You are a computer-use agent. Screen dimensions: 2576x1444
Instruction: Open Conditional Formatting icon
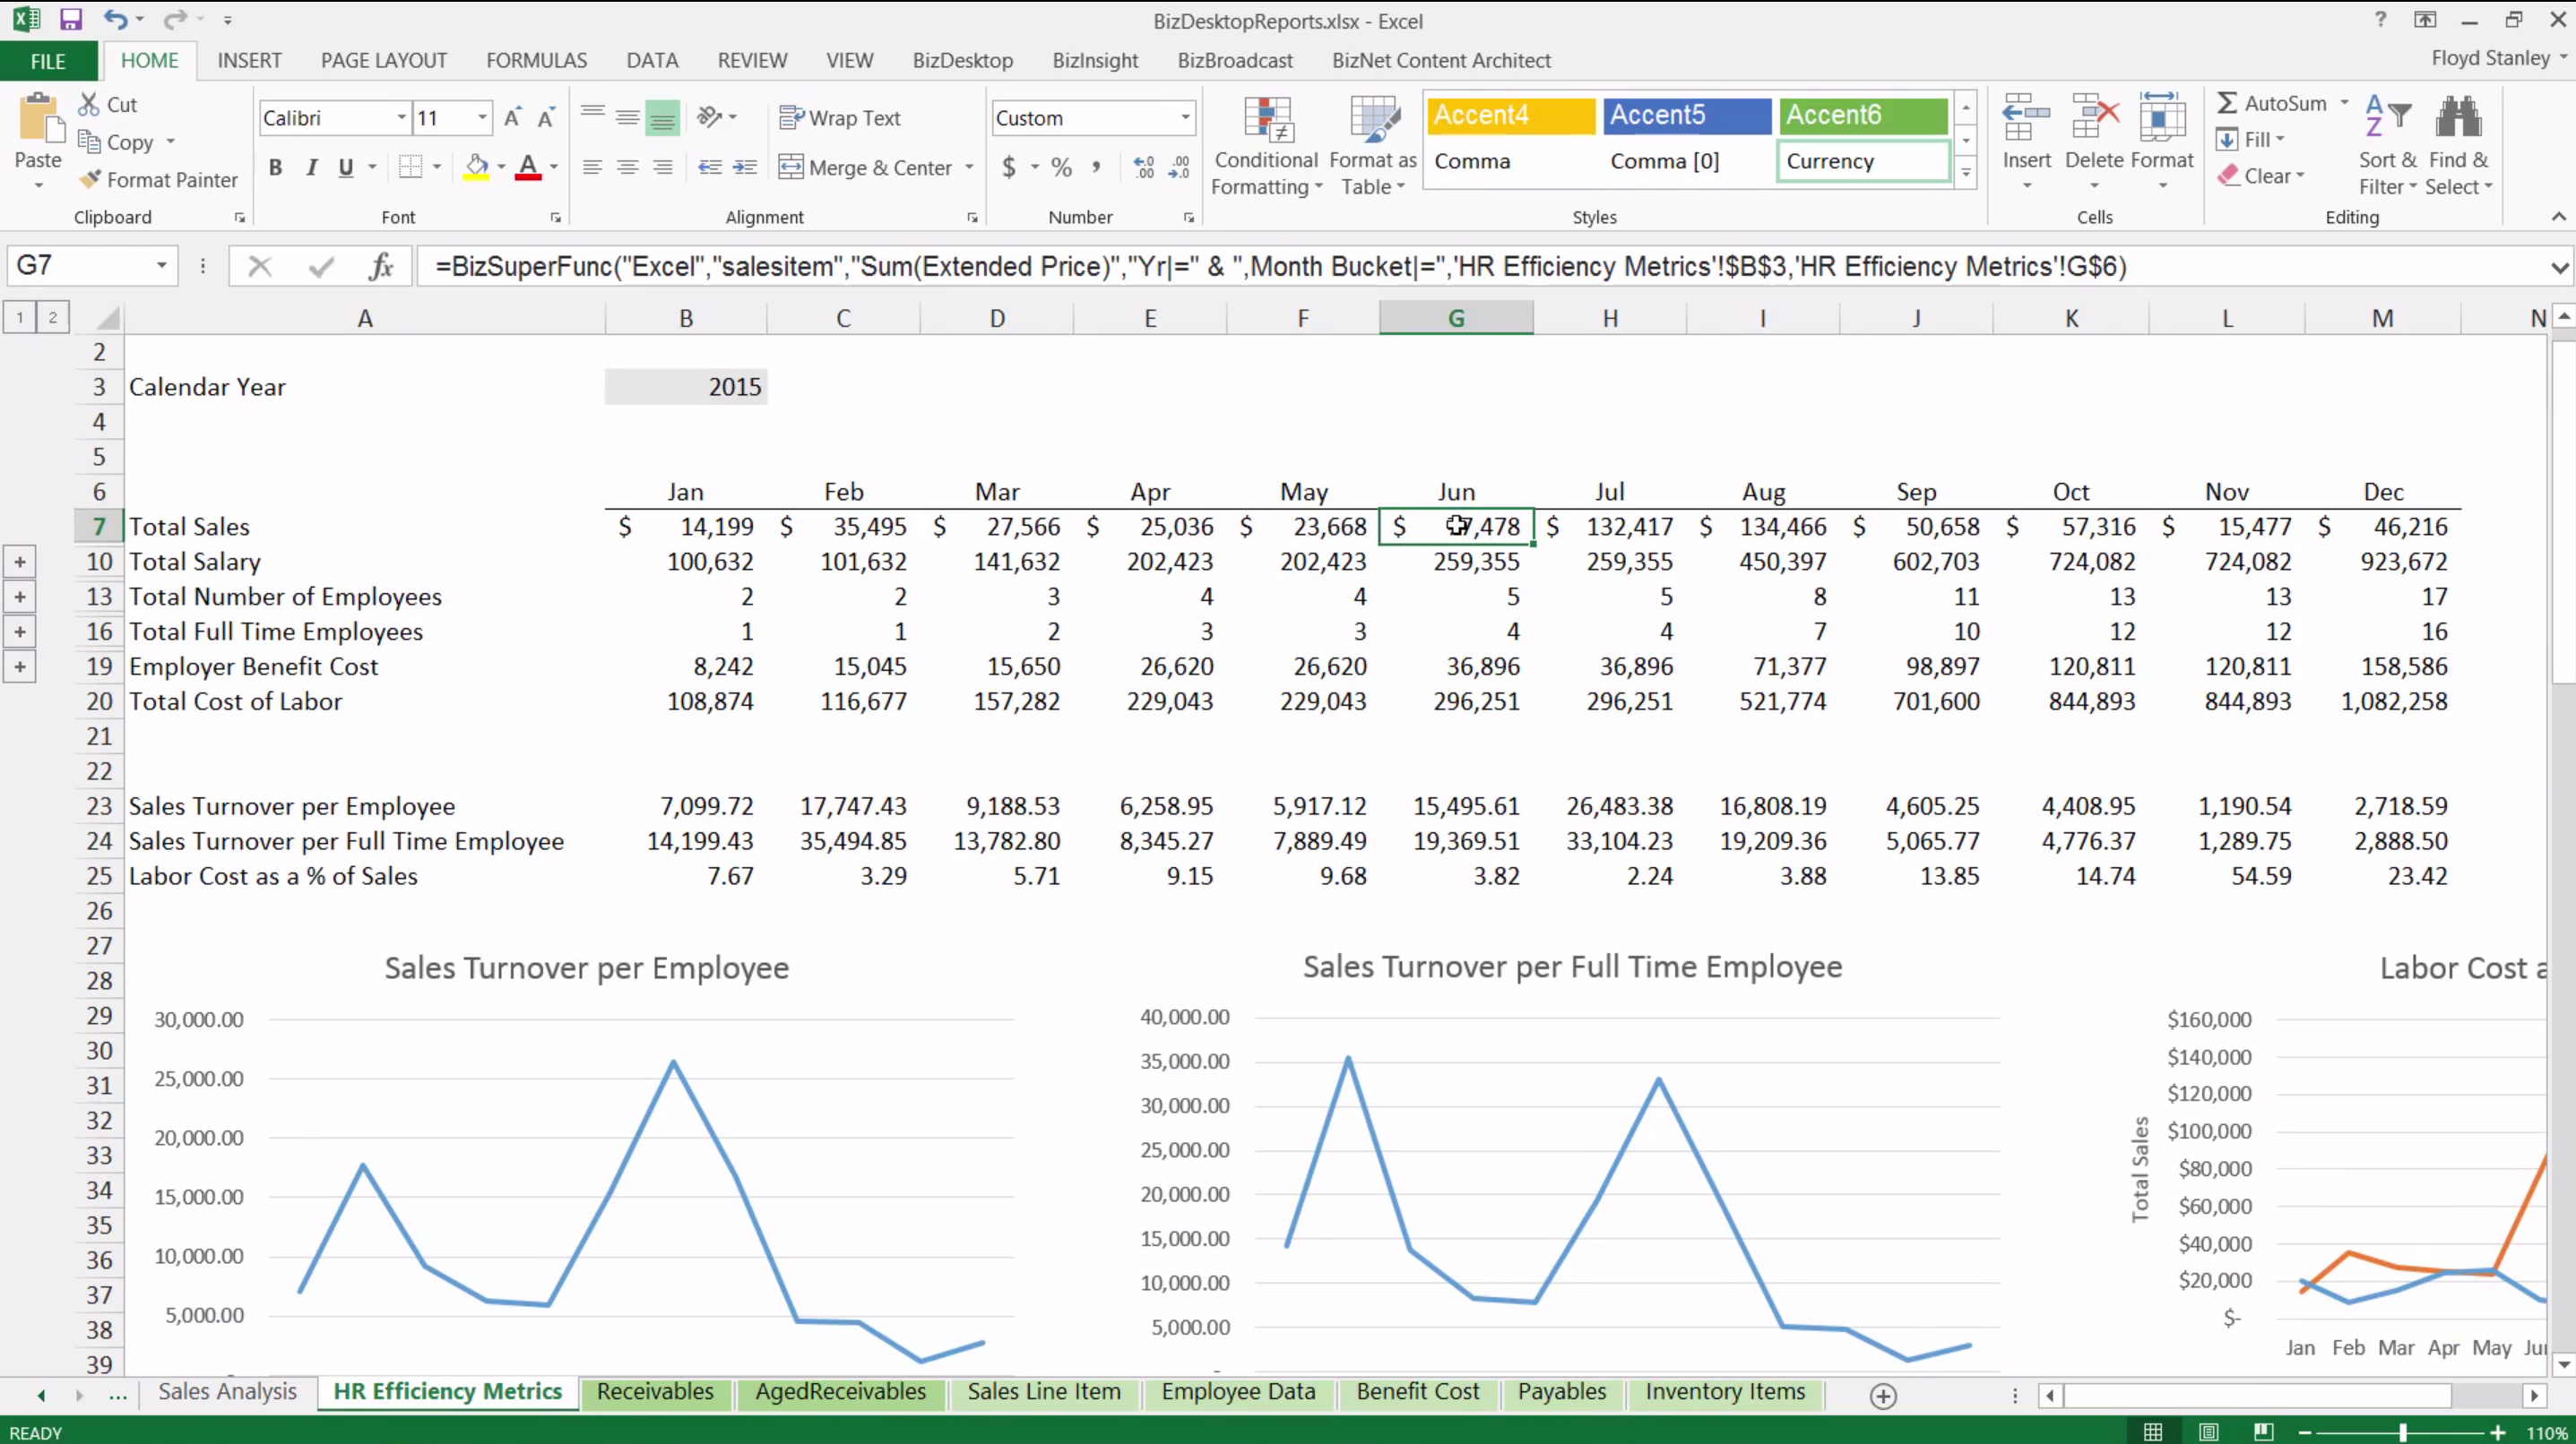click(x=1267, y=121)
